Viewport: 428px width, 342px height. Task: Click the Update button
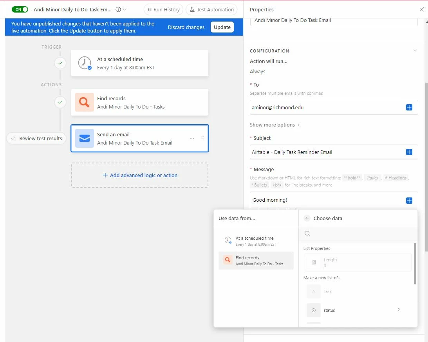point(222,27)
